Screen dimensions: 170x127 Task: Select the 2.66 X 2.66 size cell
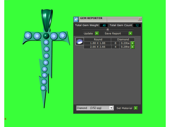(97, 47)
